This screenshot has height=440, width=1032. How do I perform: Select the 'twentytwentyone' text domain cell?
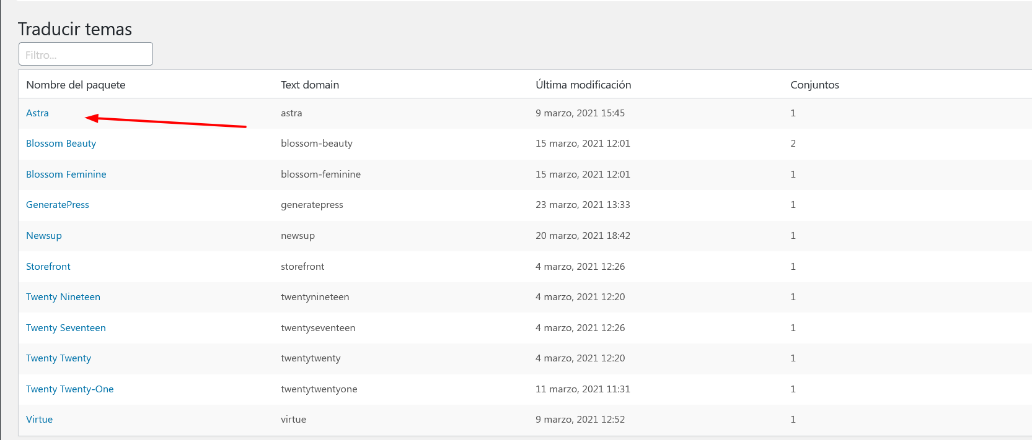[x=319, y=389]
